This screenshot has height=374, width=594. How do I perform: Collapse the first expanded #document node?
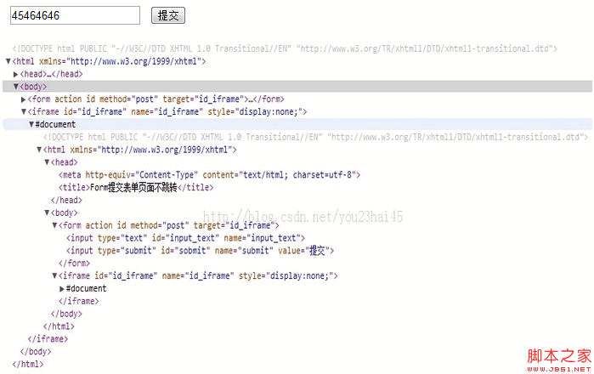point(31,125)
